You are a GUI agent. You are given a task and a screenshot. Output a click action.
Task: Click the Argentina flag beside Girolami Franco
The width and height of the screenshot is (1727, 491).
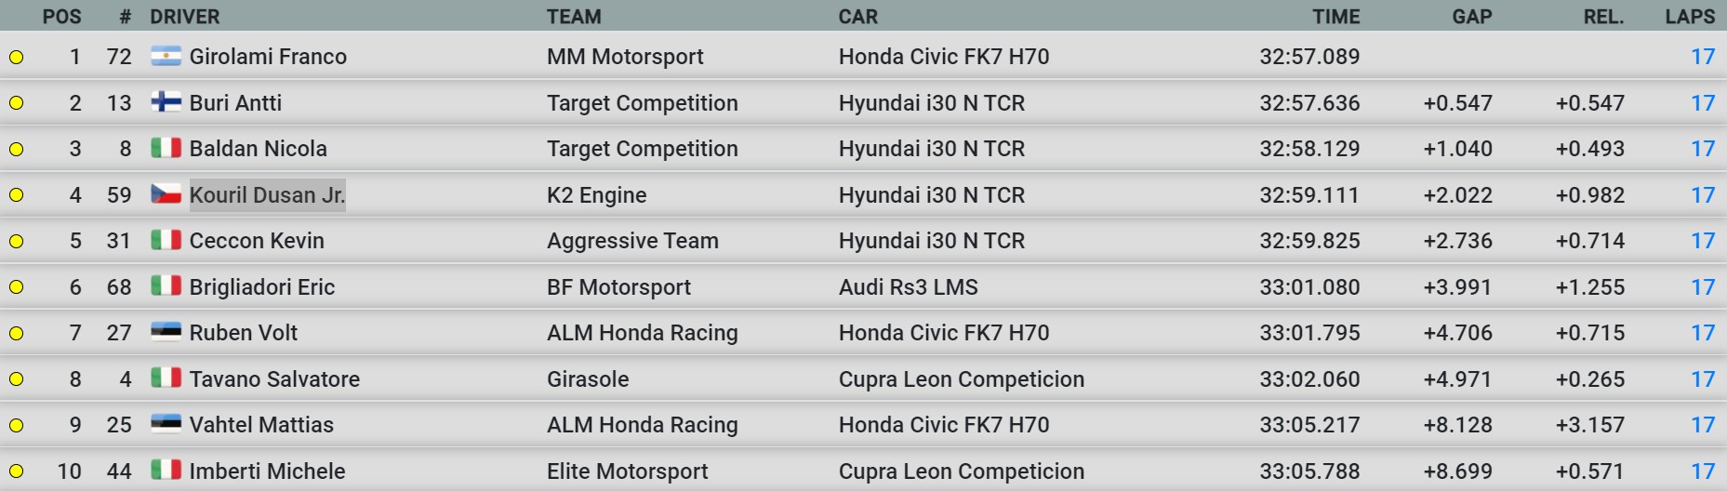pyautogui.click(x=166, y=57)
